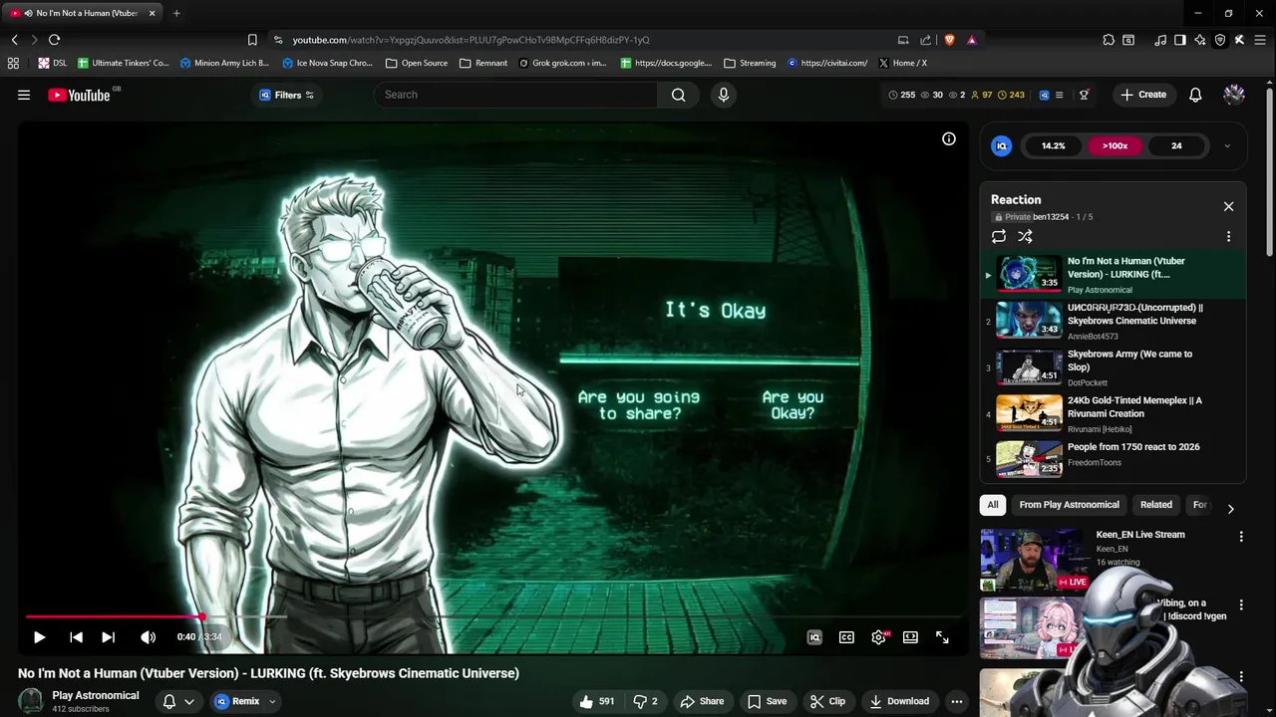The width and height of the screenshot is (1276, 717).
Task: Start voice search with microphone
Action: point(724,95)
